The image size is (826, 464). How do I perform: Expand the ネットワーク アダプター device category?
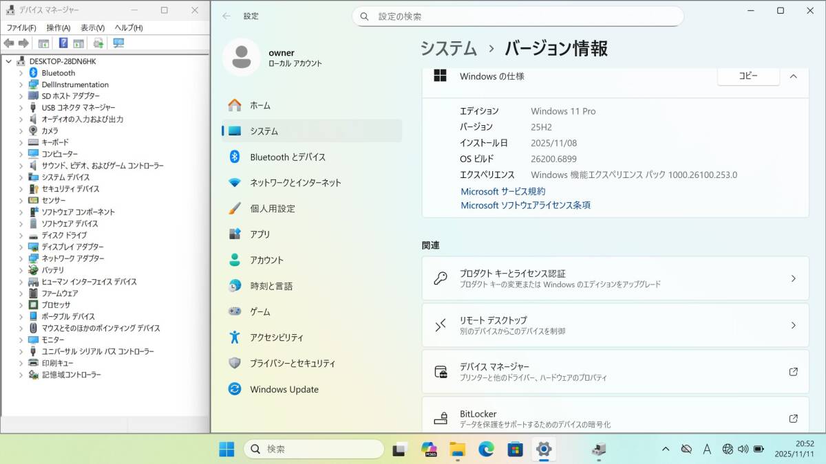point(21,258)
